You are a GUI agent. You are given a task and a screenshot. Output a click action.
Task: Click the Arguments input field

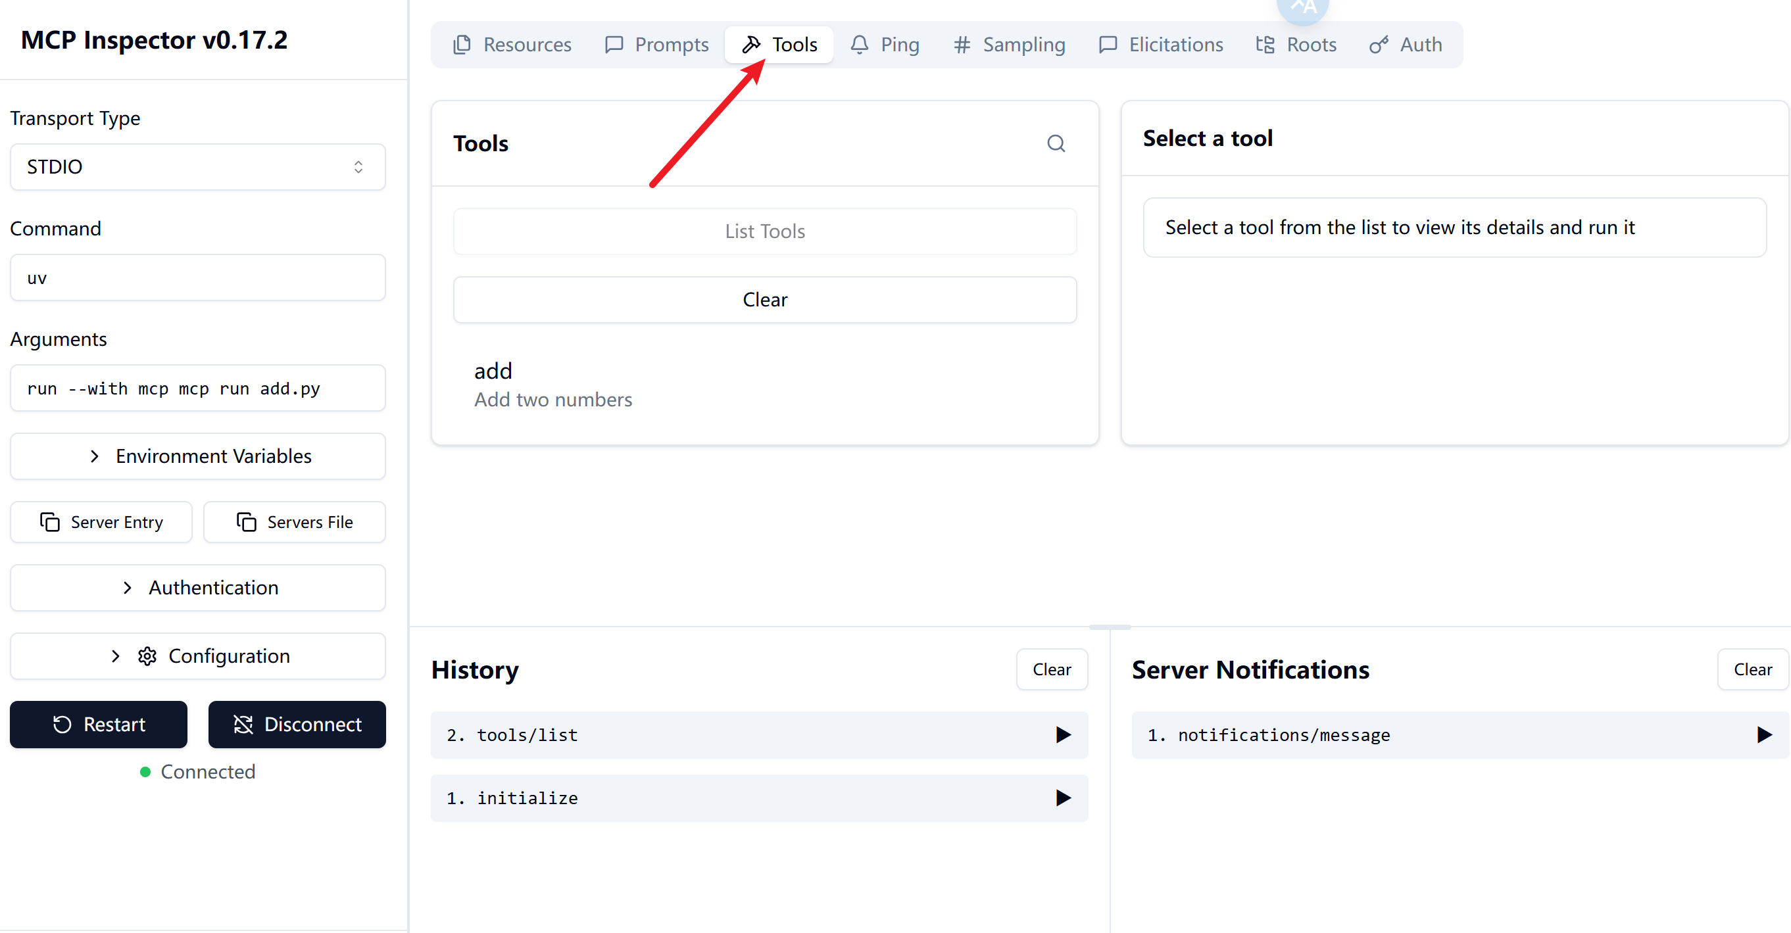click(x=197, y=389)
